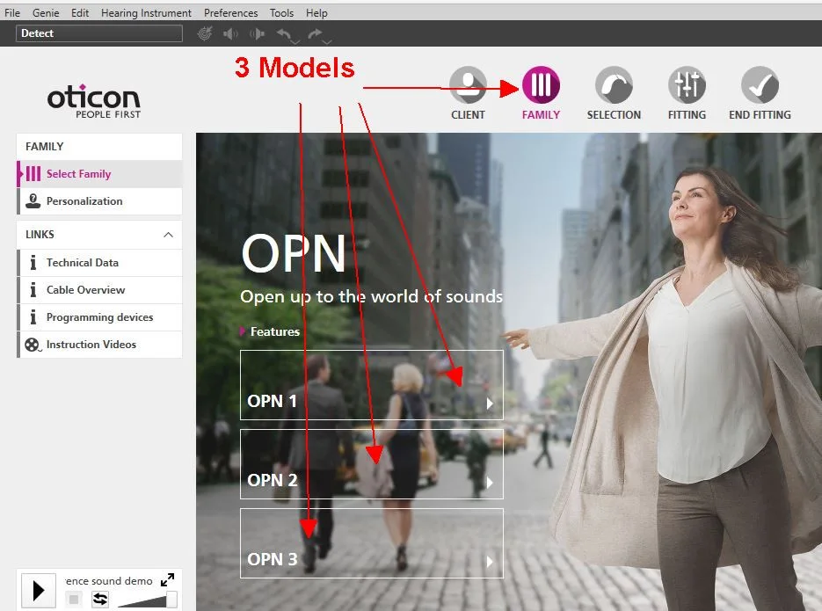The height and width of the screenshot is (611, 822).
Task: Choose Select Family in the sidebar
Action: [x=99, y=173]
